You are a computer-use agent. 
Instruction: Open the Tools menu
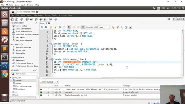(x=54, y=15)
